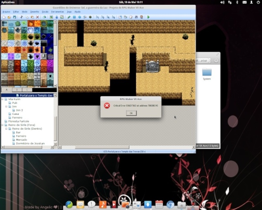The width and height of the screenshot is (262, 210).
Task: Open the Database toolbar icon
Action: (x=120, y=17)
